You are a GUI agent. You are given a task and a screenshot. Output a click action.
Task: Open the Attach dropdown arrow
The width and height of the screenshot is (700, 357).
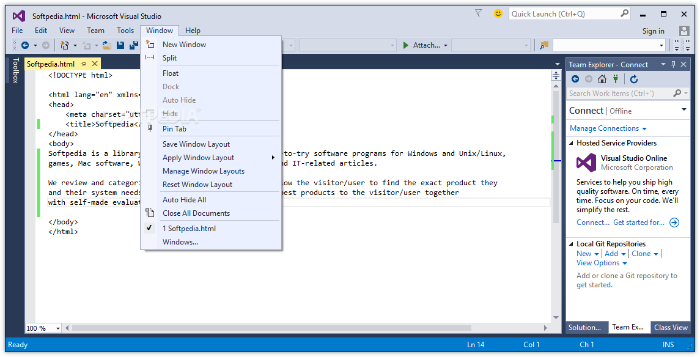point(446,45)
